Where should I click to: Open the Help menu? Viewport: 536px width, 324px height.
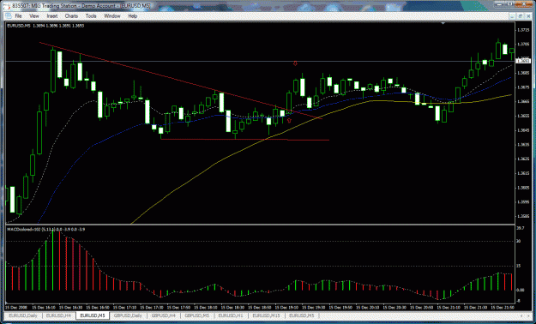click(133, 16)
